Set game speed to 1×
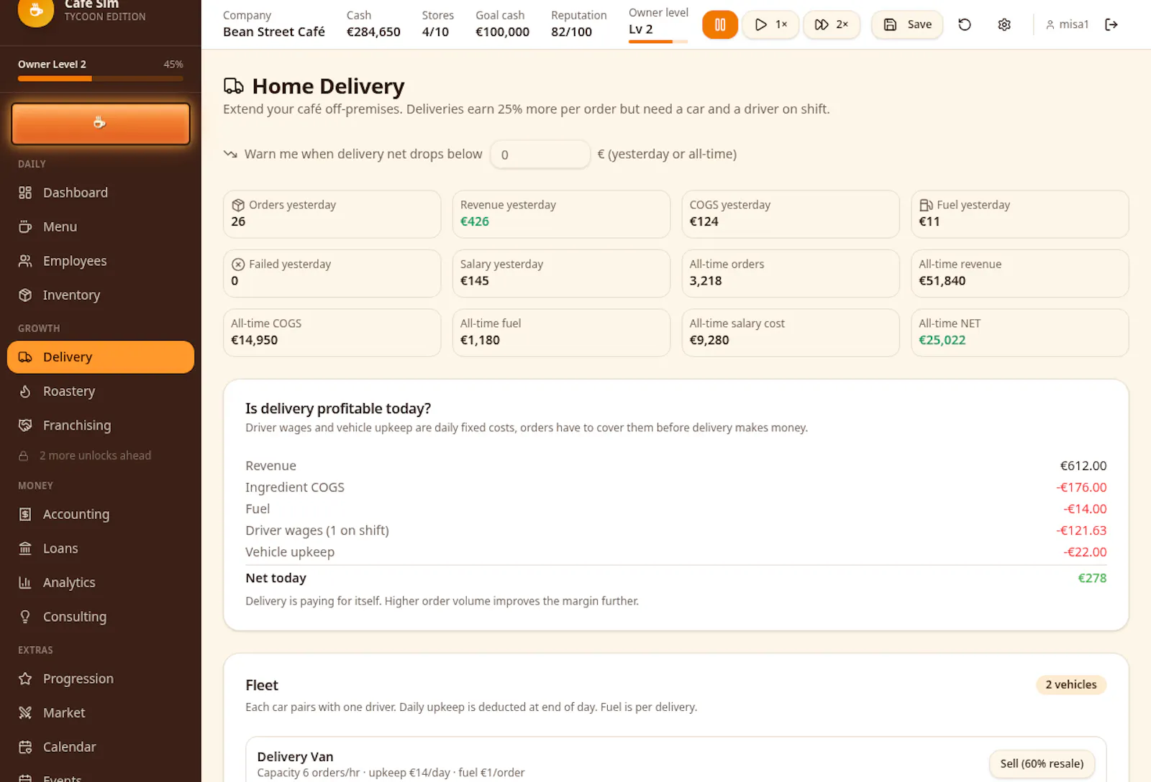1151x782 pixels. (770, 24)
